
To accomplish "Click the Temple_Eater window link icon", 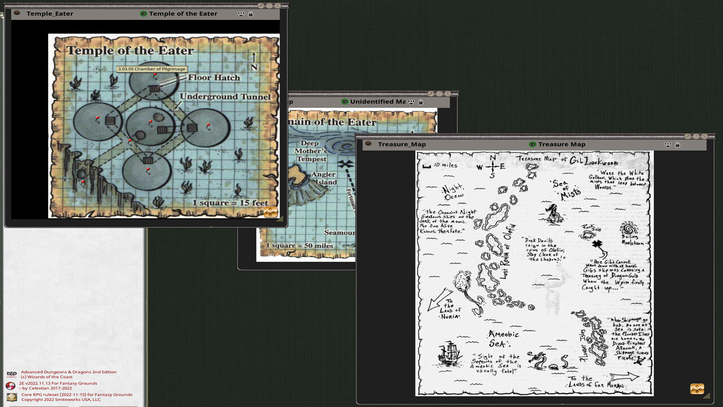I will click(16, 14).
